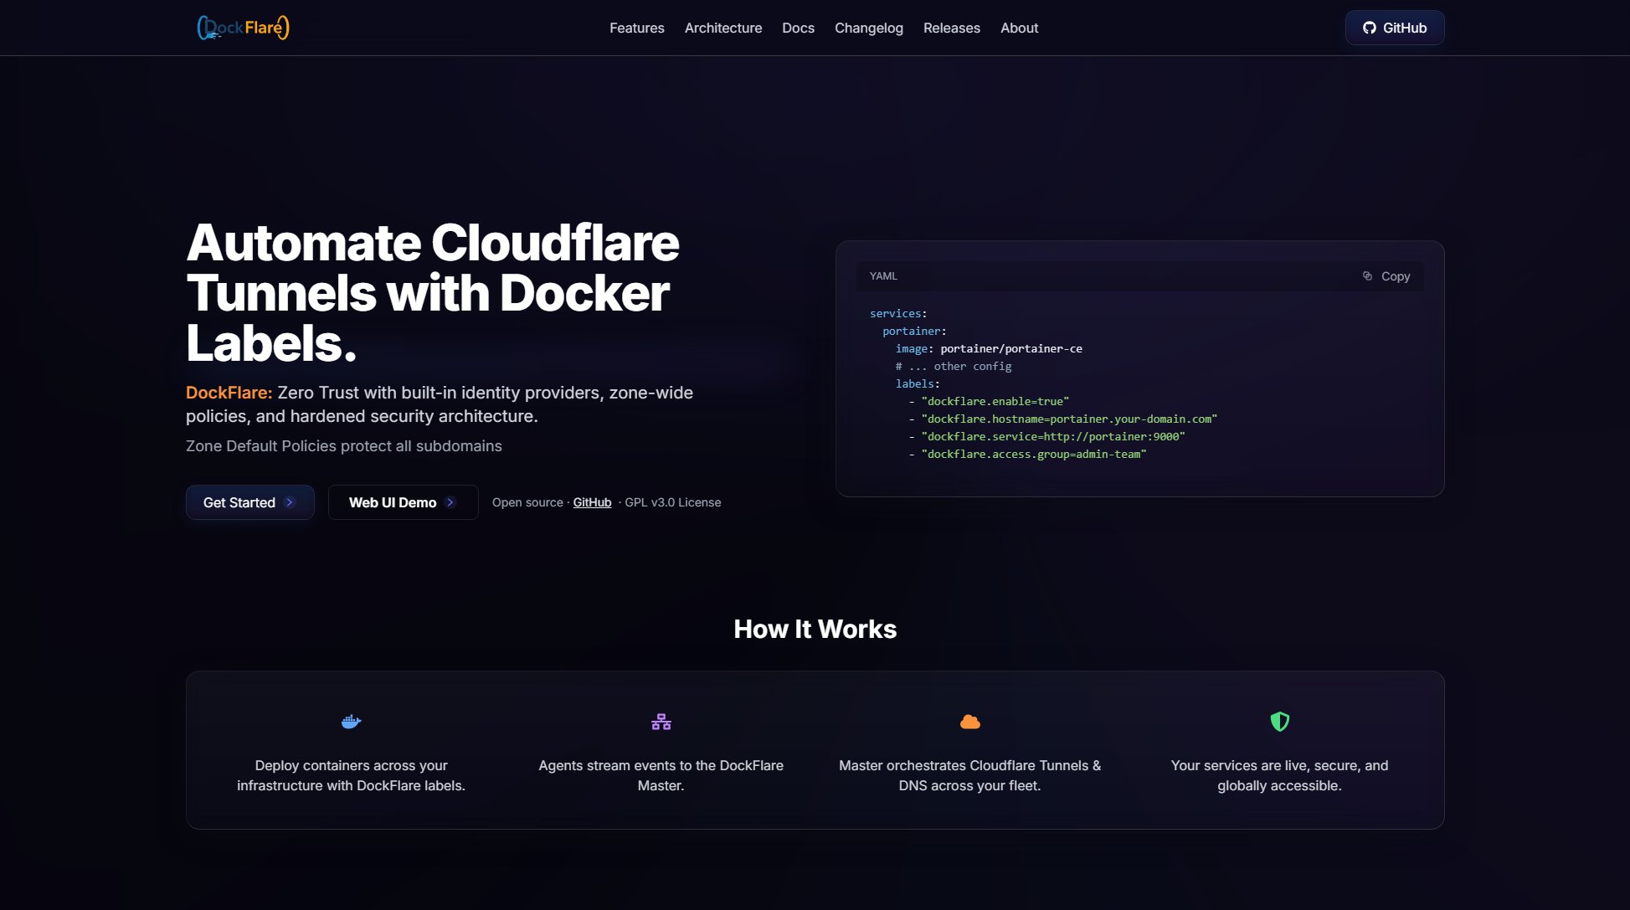Copy the YAML configuration snippet
This screenshot has height=910, width=1630.
click(x=1386, y=275)
